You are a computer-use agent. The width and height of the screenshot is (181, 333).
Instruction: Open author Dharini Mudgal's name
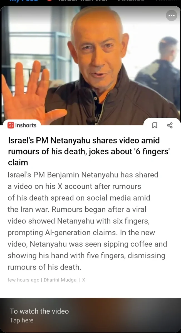point(61,280)
